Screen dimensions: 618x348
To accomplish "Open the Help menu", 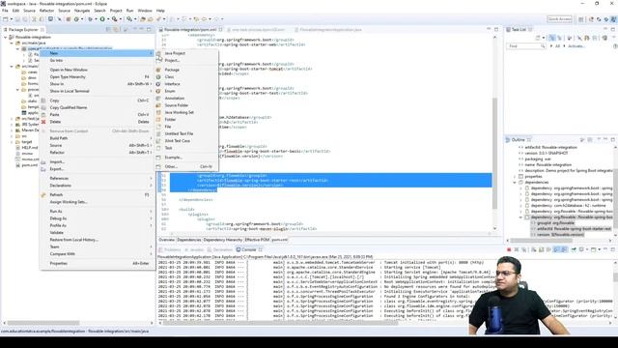I will point(160,11).
